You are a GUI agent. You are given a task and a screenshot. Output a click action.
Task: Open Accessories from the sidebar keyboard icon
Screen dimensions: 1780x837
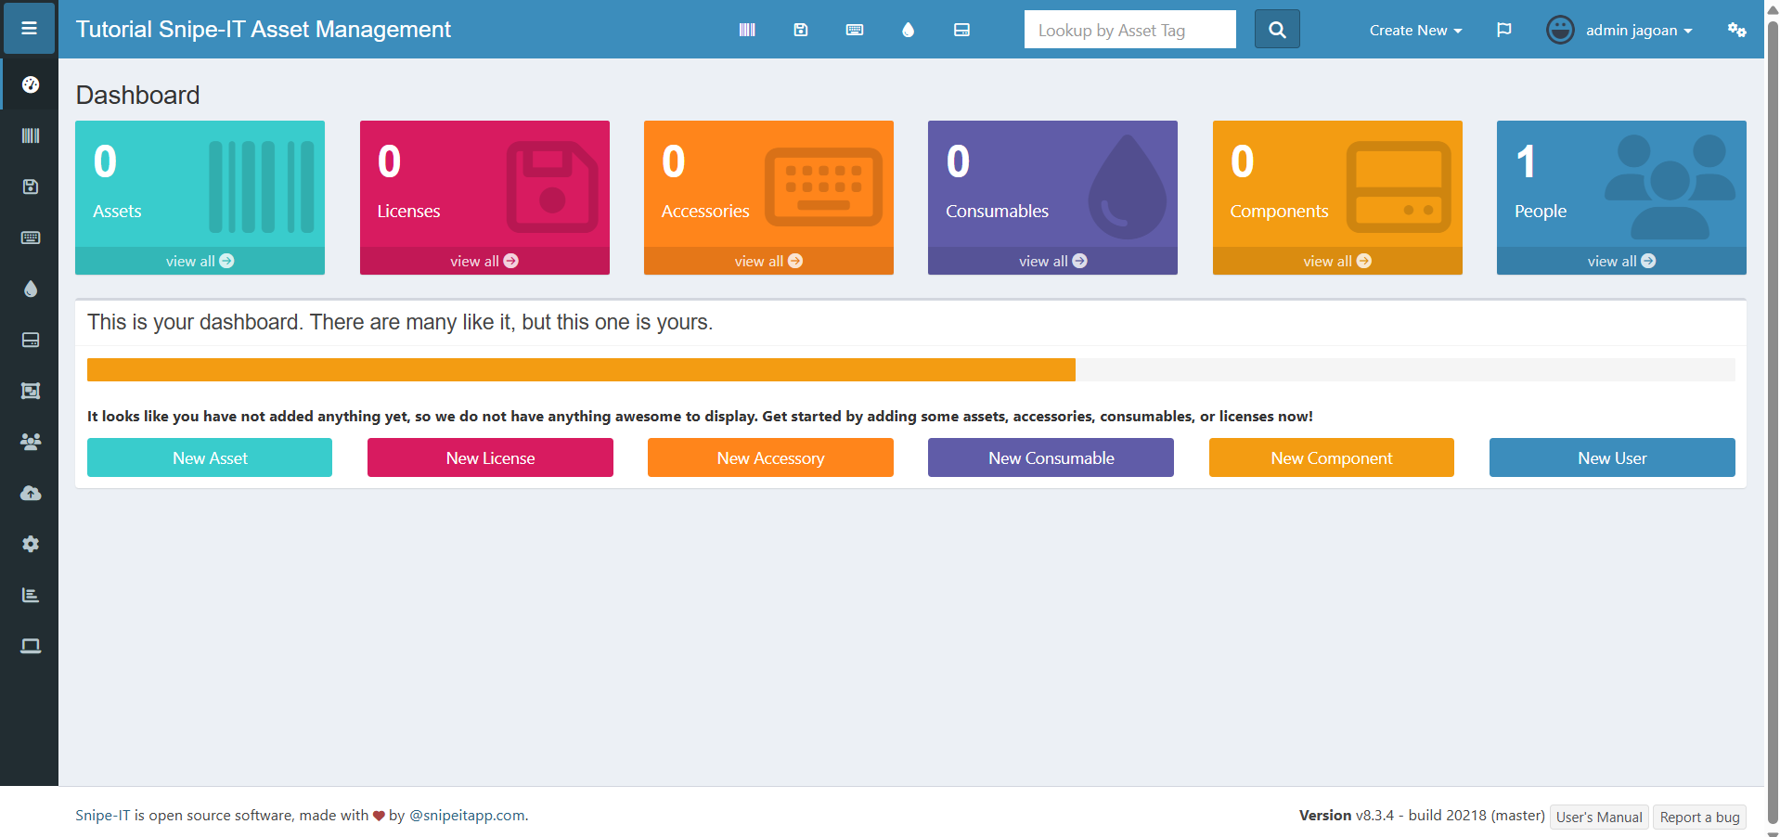31,238
